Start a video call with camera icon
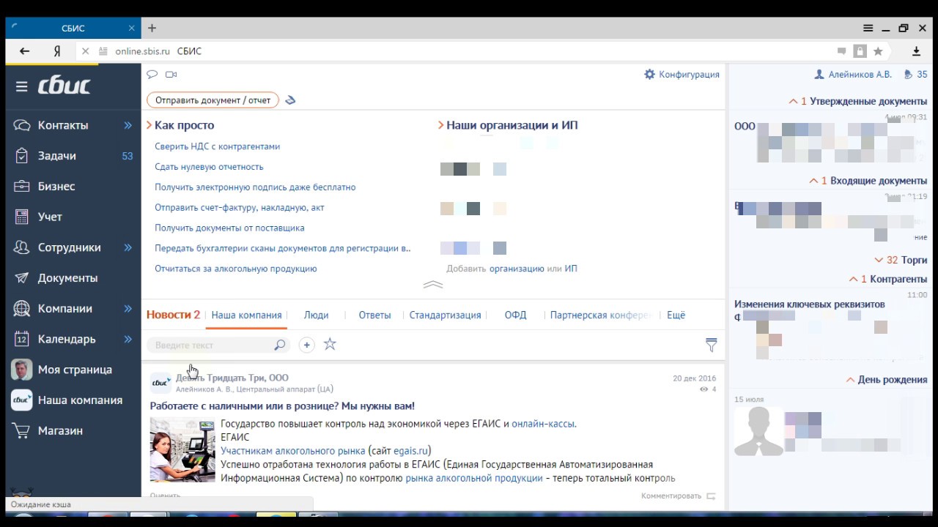The width and height of the screenshot is (938, 527). 171,74
